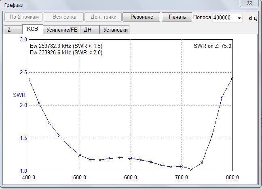The width and height of the screenshot is (262, 189).
Task: Click the Bw 253782.3 kHz text
Action: [x=66, y=46]
